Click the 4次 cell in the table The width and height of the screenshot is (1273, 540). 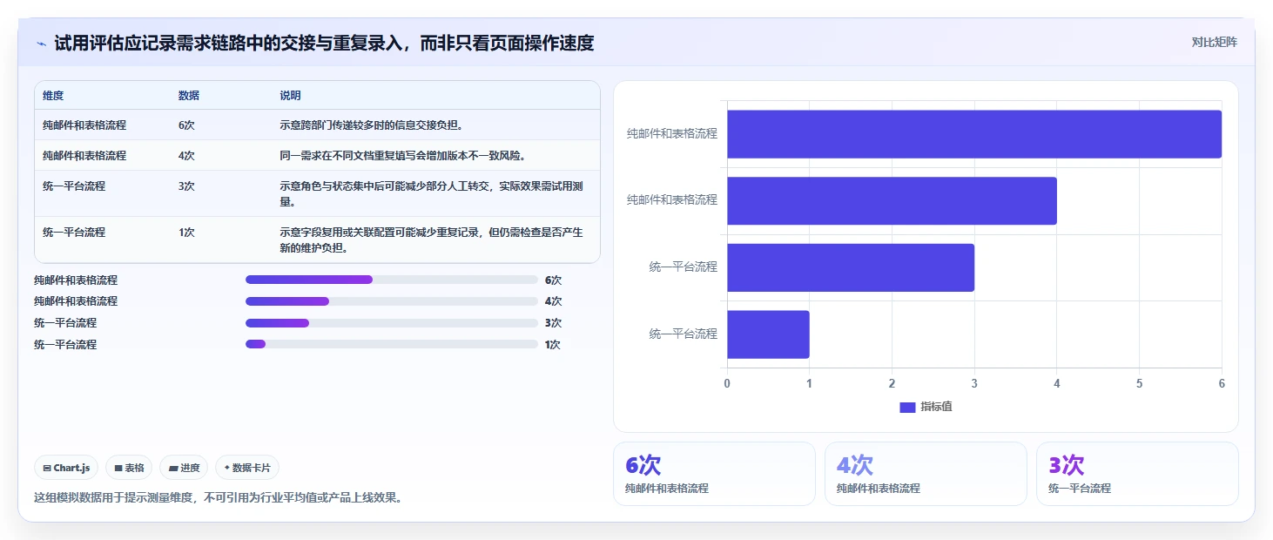point(186,156)
